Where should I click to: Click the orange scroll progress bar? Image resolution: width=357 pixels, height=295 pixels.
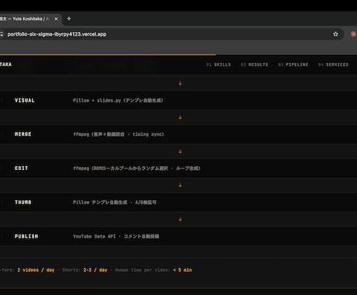click(108, 55)
